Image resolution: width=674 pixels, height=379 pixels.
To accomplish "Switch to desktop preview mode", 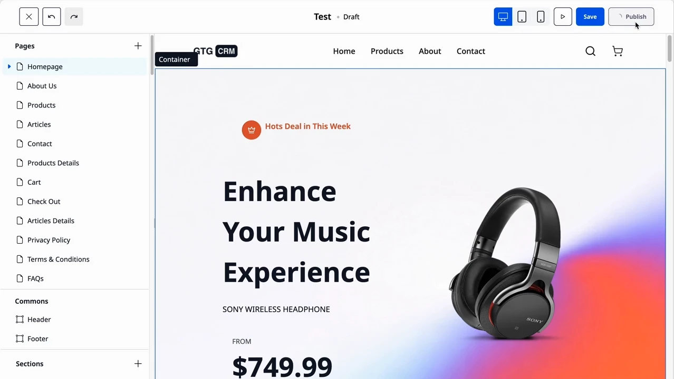I will tap(503, 17).
